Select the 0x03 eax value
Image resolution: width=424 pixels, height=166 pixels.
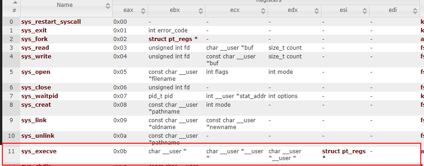(x=120, y=48)
